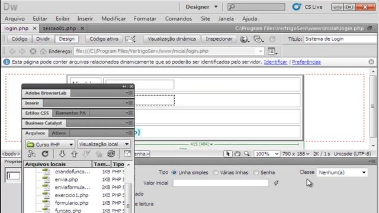Select the Linha simples radio button
Image resolution: width=379 pixels, height=213 pixels.
pos(174,172)
